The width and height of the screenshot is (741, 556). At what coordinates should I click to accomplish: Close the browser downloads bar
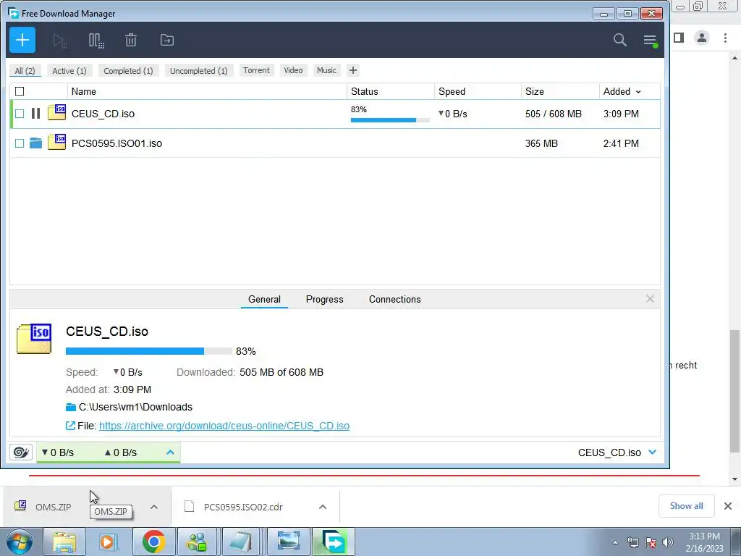pyautogui.click(x=728, y=506)
